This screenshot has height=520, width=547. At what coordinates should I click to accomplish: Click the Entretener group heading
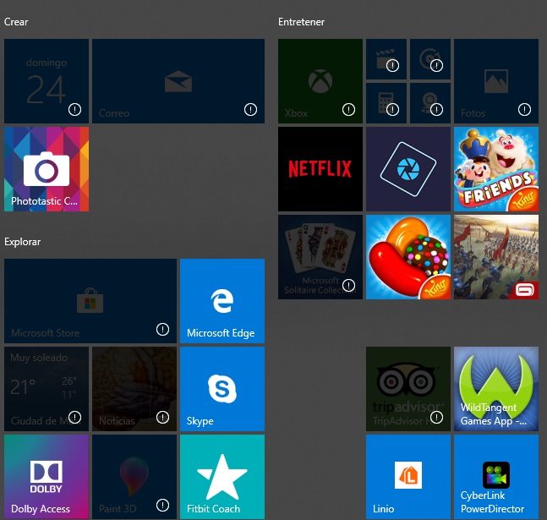tap(302, 22)
